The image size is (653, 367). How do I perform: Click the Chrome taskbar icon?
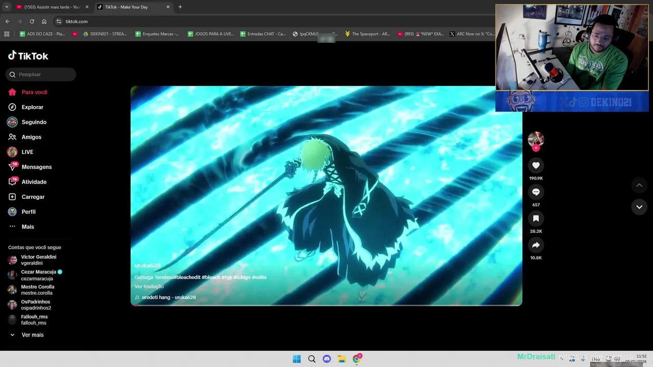pos(357,359)
